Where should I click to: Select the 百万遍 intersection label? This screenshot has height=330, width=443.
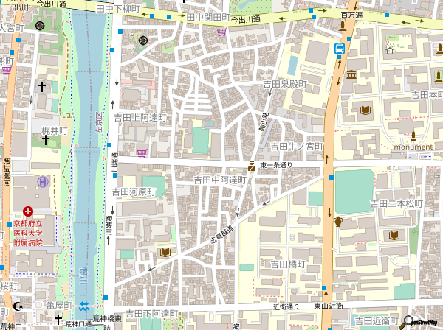(x=351, y=15)
